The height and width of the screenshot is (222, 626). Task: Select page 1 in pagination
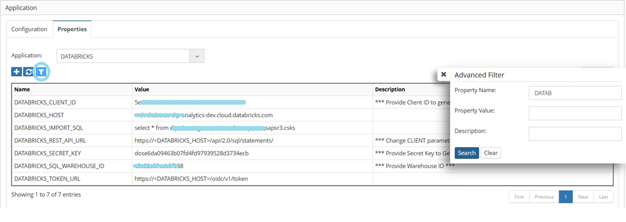[x=566, y=197]
